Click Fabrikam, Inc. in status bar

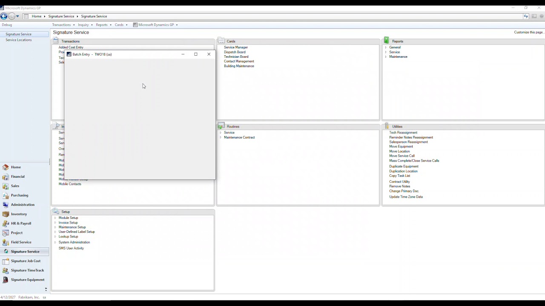tap(29, 297)
